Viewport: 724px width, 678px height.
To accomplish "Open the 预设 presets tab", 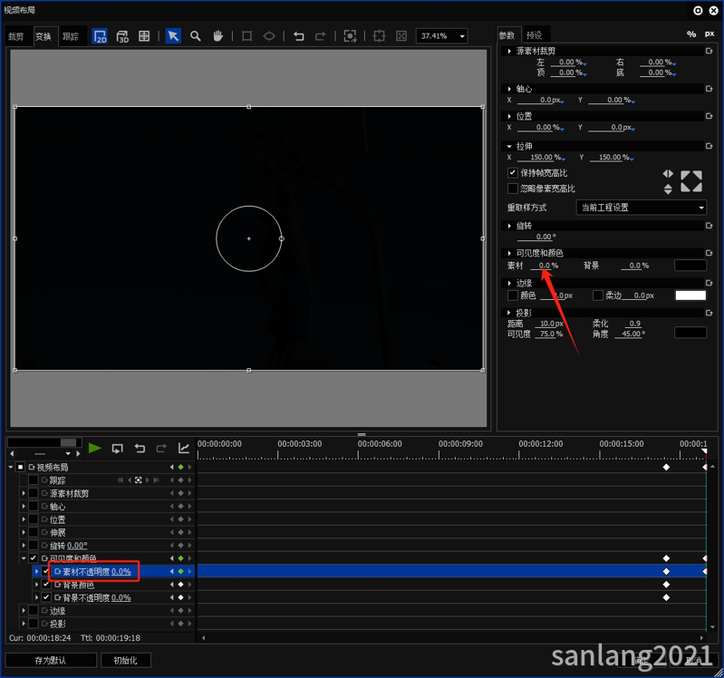I will point(534,35).
